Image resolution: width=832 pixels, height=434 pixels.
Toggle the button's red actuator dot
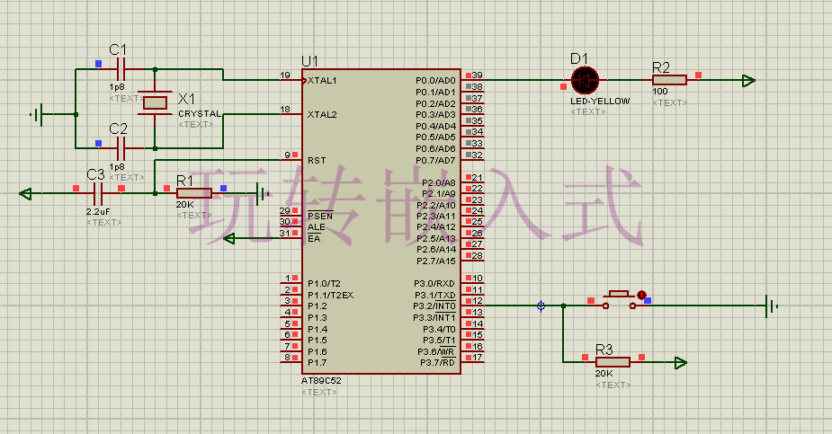(x=641, y=295)
